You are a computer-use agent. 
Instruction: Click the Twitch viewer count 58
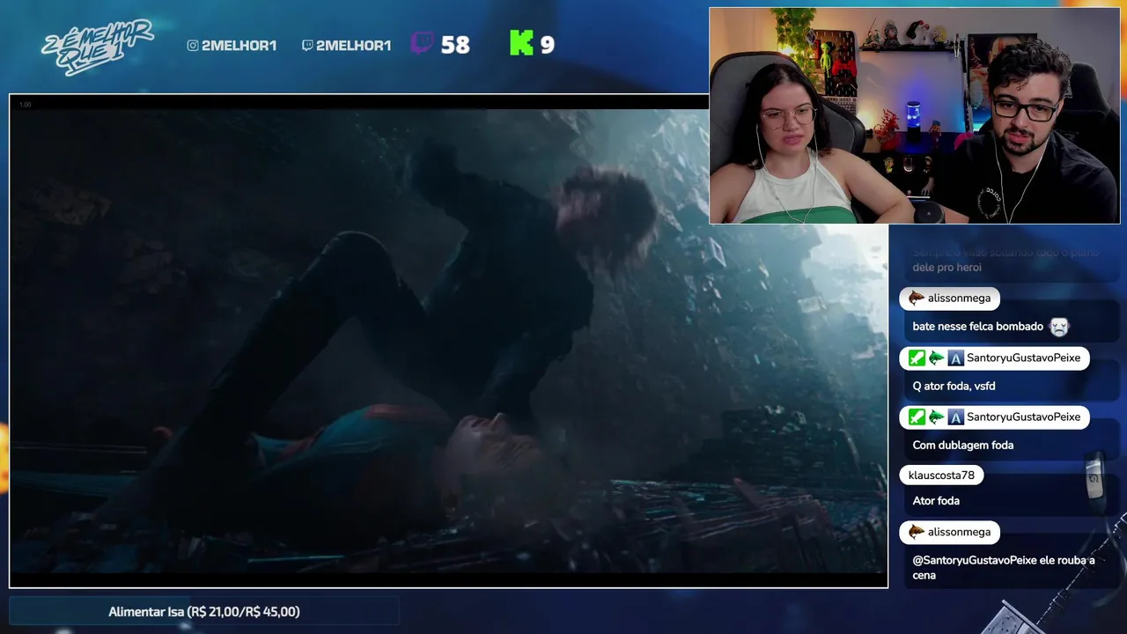tap(455, 45)
